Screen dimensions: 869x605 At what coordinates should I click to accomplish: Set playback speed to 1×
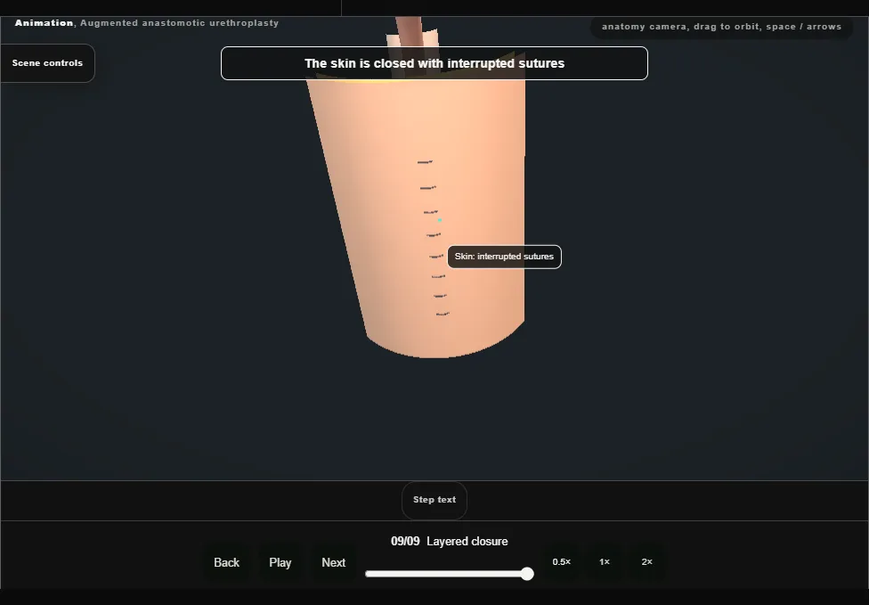pos(604,561)
